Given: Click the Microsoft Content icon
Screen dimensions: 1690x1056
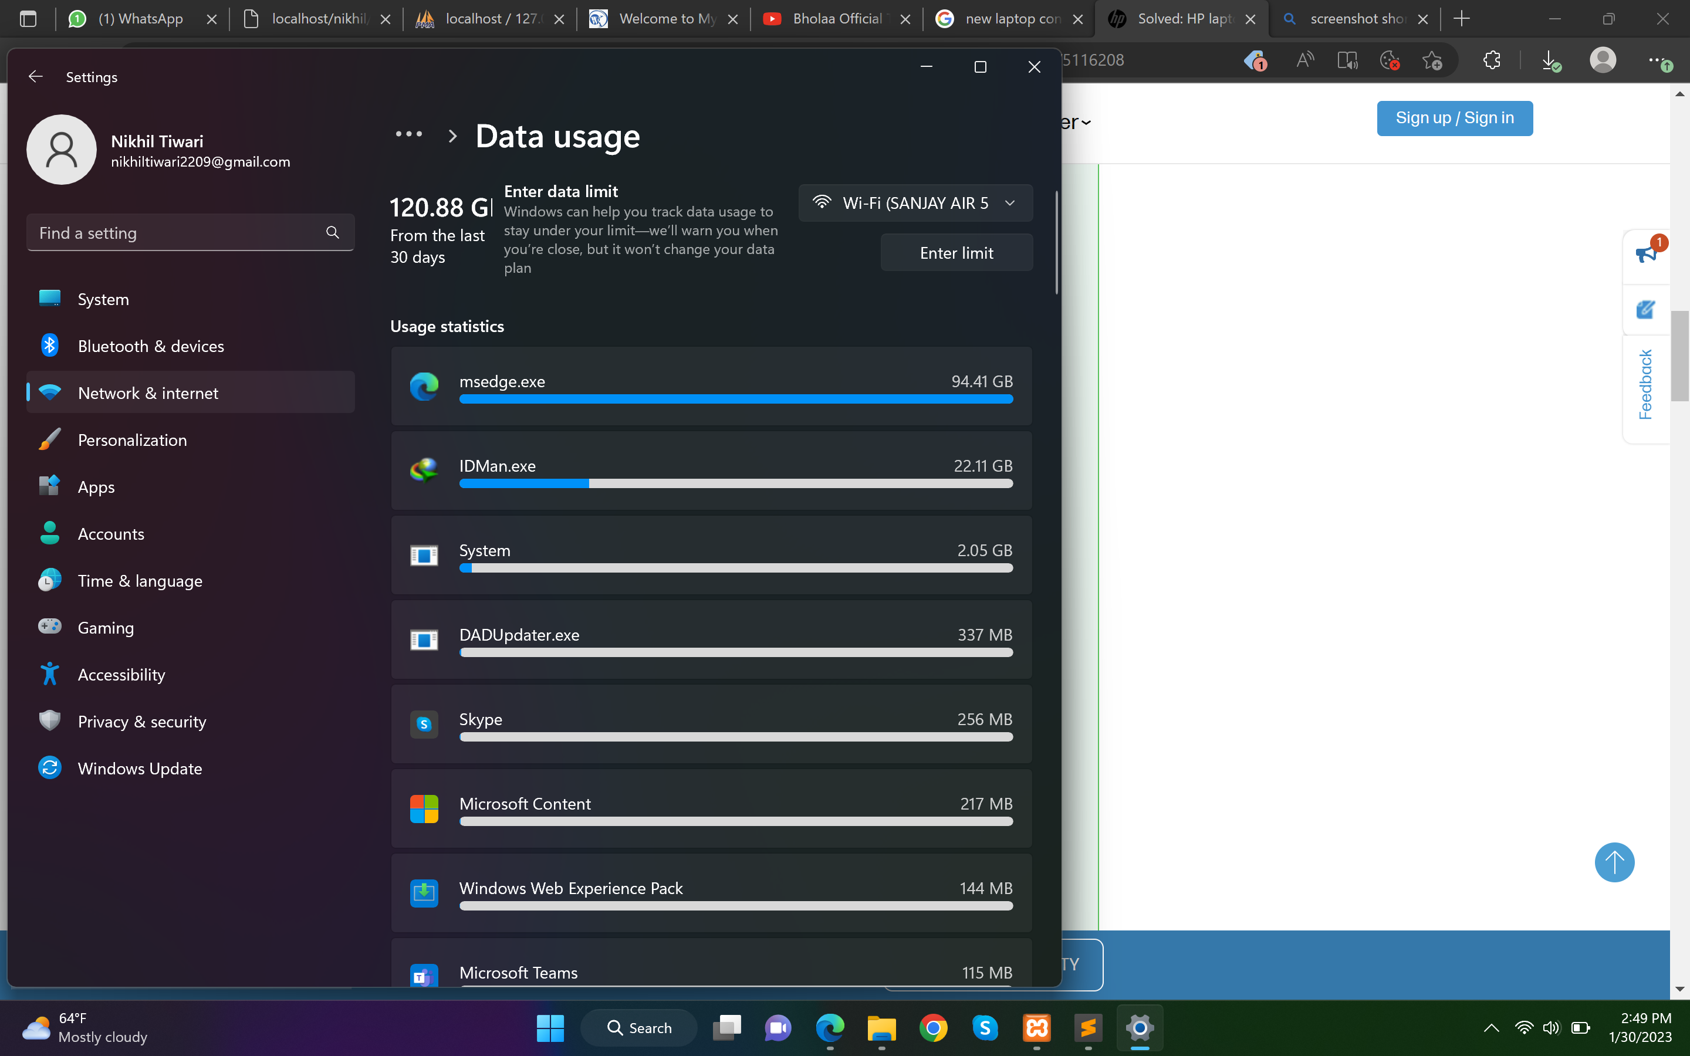Looking at the screenshot, I should coord(424,809).
